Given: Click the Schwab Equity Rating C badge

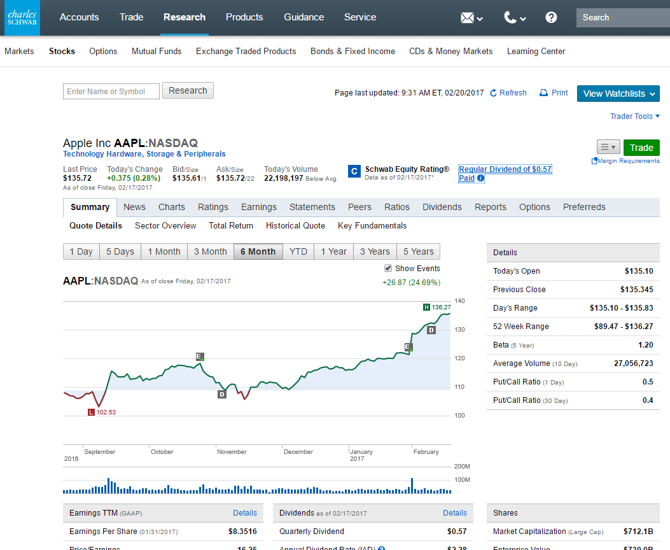Looking at the screenshot, I should click(x=354, y=171).
